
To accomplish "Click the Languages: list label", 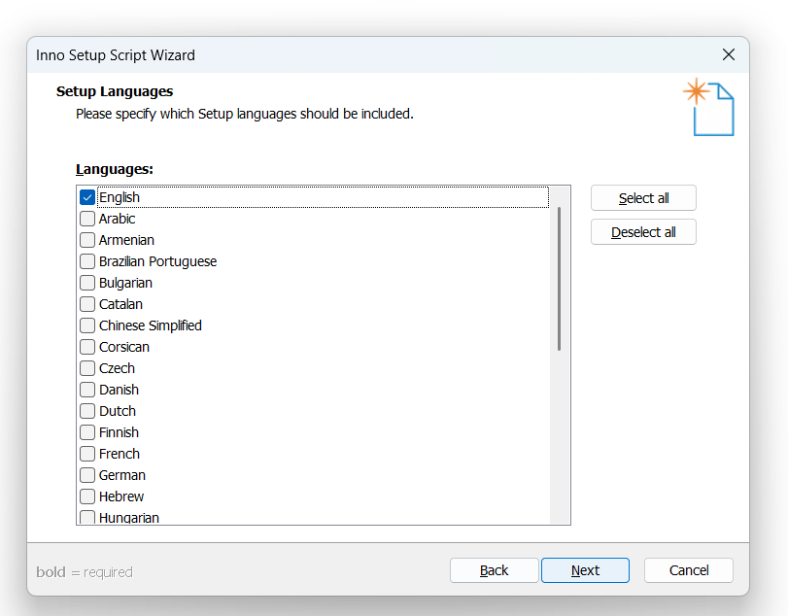I will (115, 169).
